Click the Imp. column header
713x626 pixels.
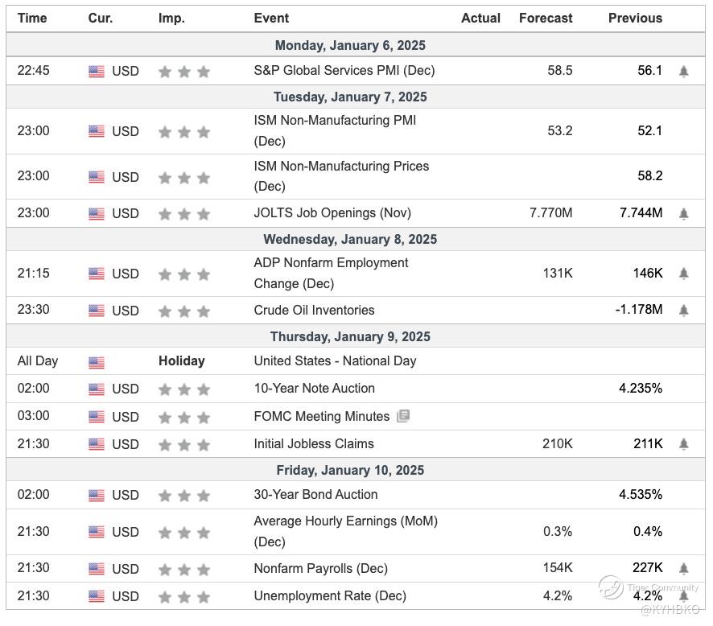click(x=171, y=18)
